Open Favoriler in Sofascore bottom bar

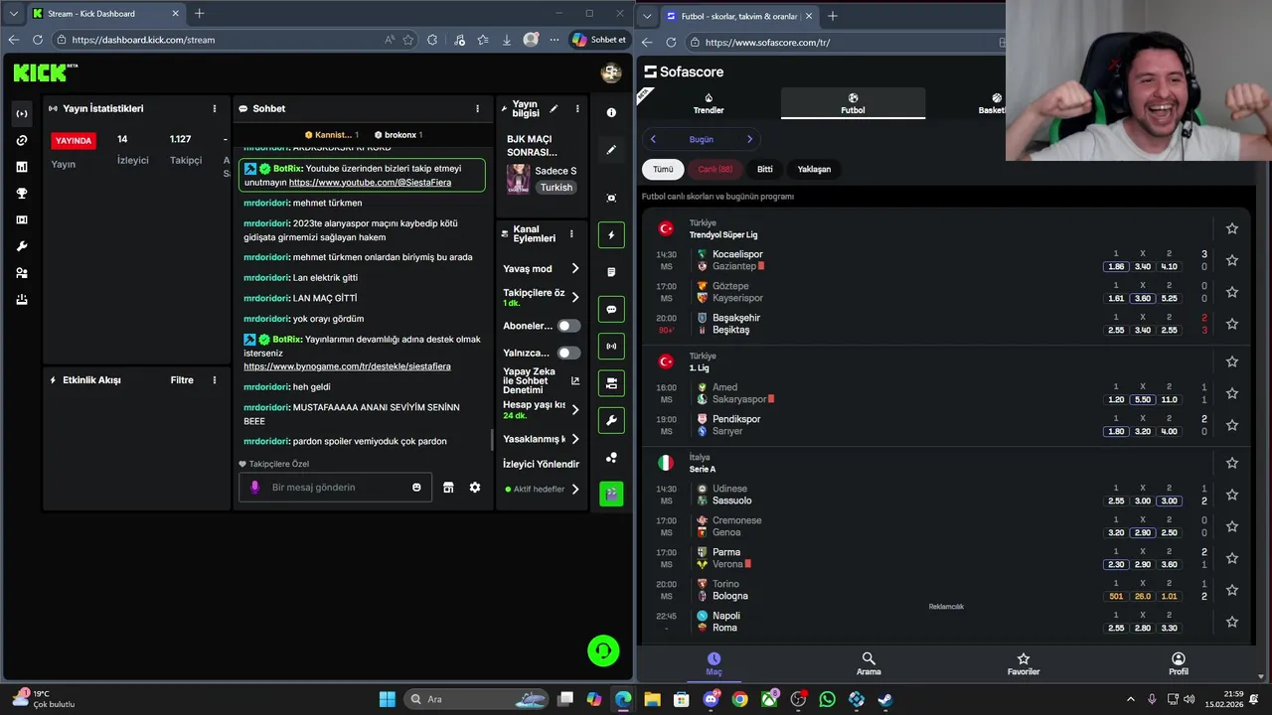[1024, 664]
